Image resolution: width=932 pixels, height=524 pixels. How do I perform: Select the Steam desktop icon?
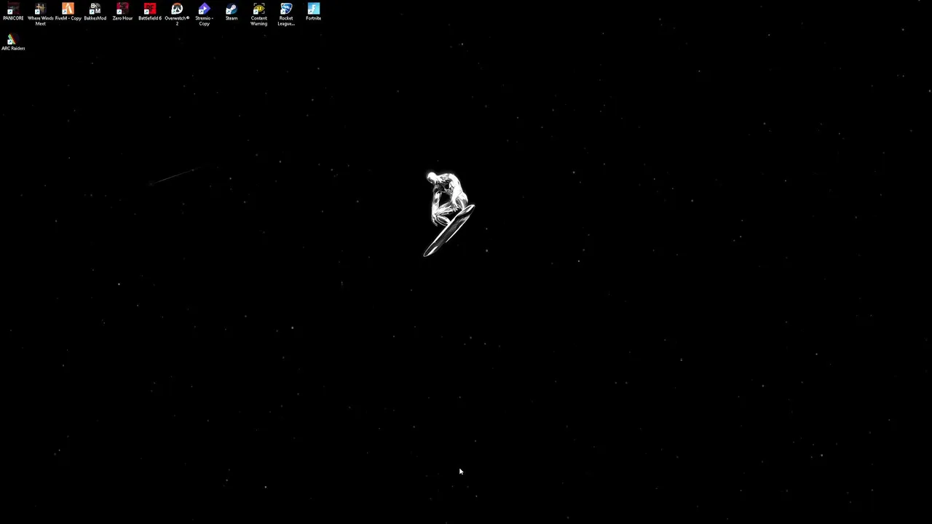pos(232,12)
